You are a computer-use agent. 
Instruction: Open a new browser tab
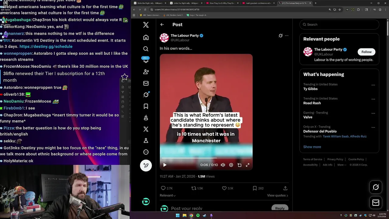coord(315,3)
